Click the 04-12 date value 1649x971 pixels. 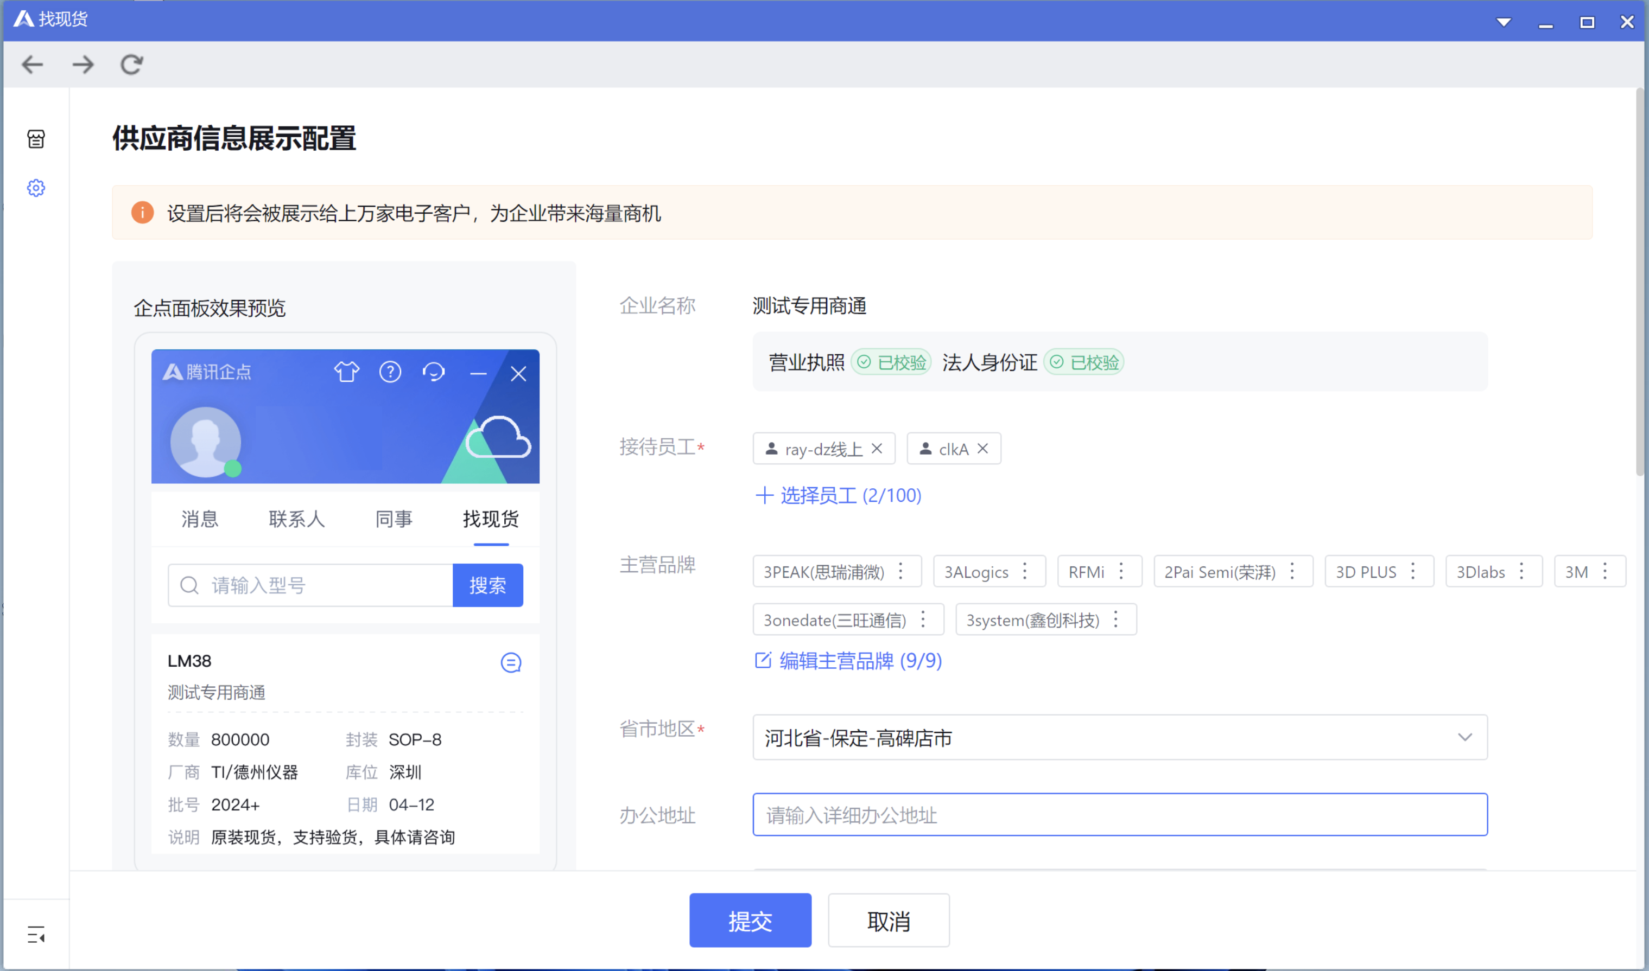point(412,805)
